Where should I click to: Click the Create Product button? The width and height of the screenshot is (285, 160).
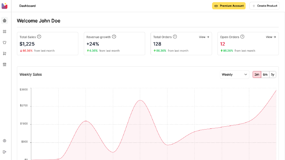[264, 6]
